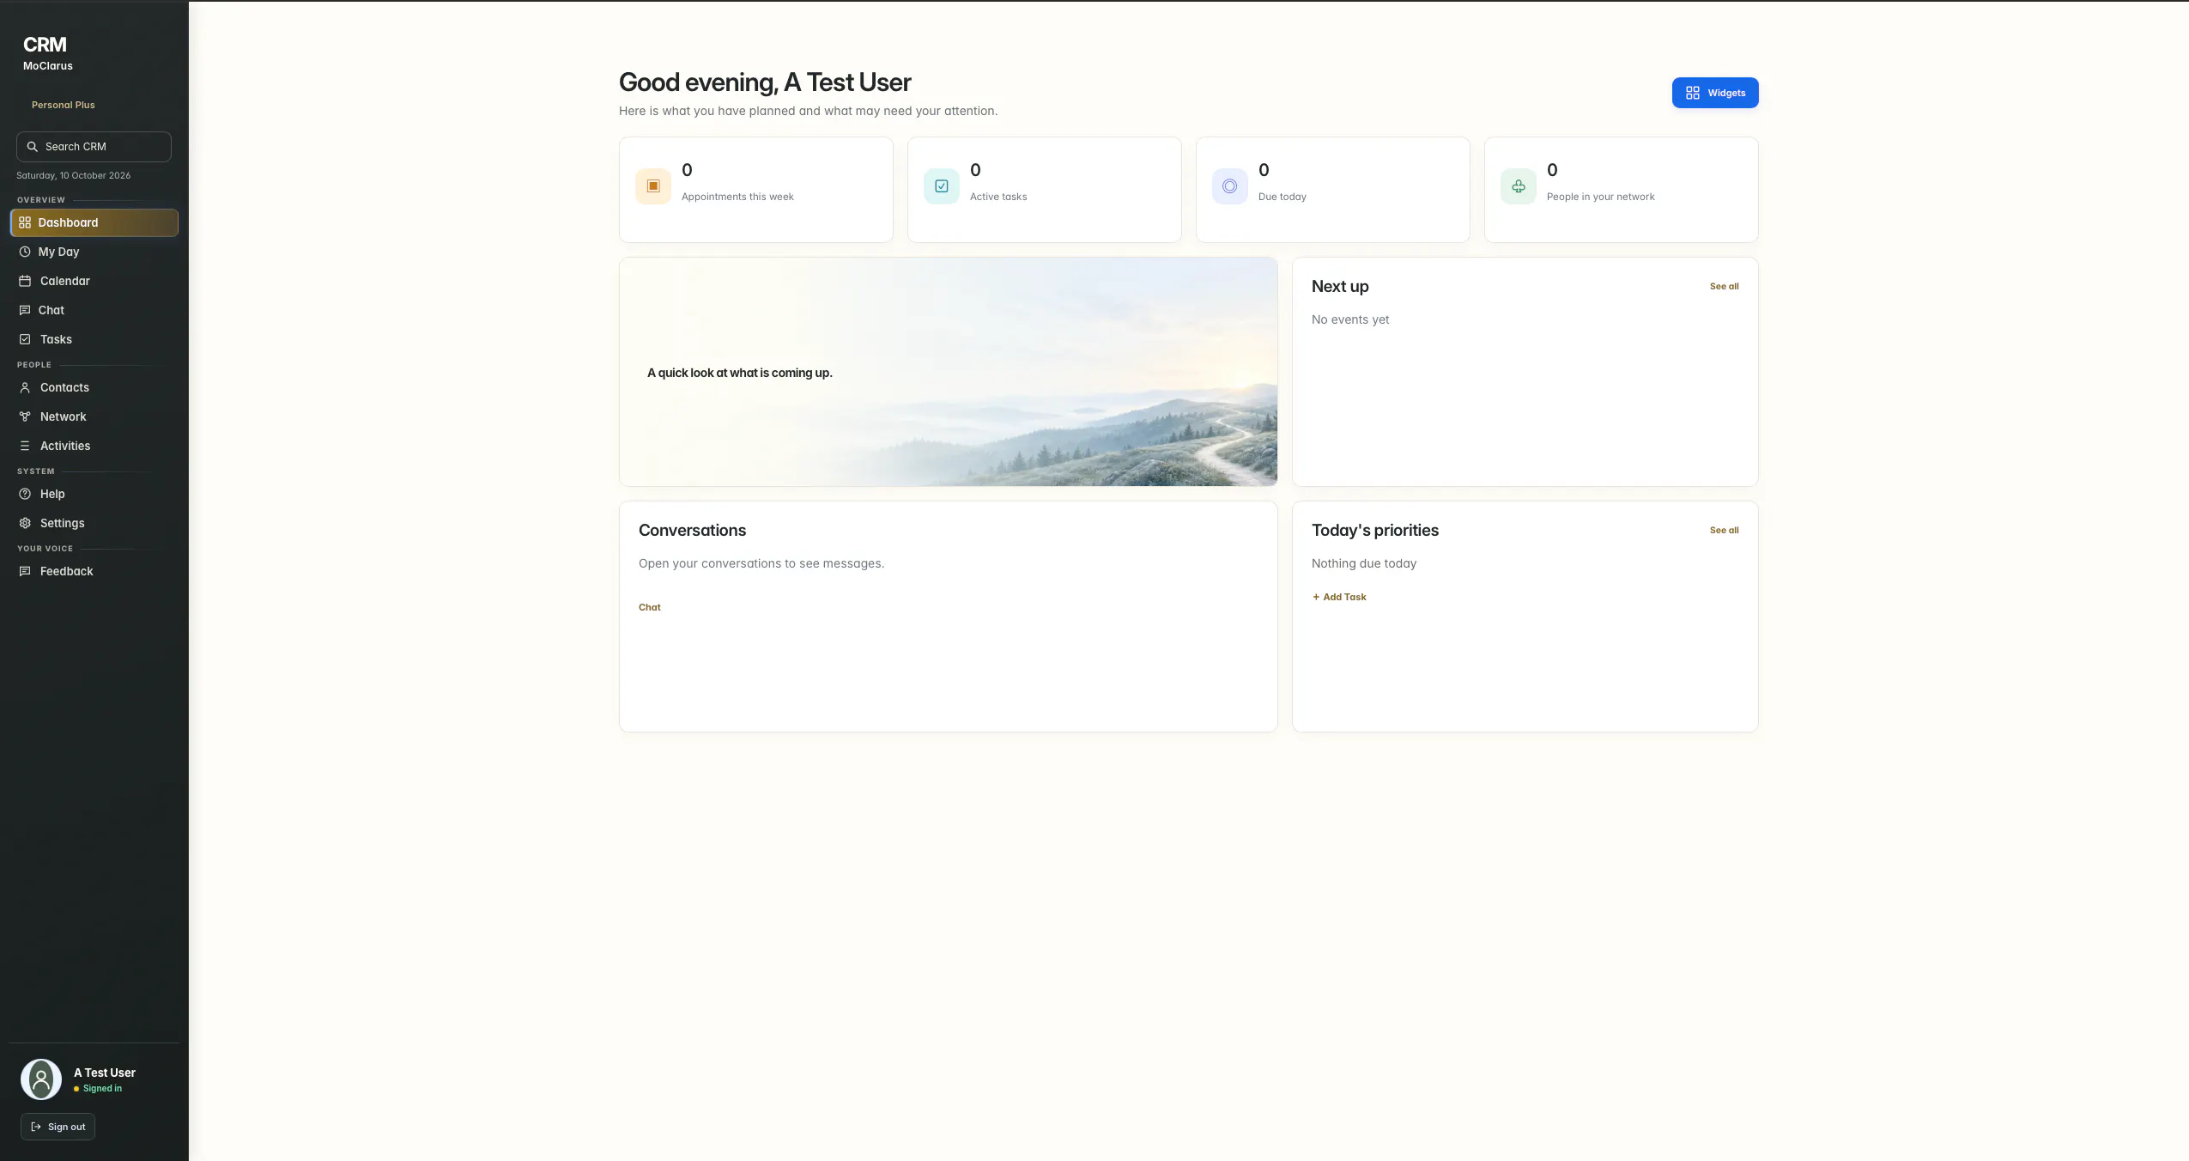Navigate to Contacts
Viewport: 2189px width, 1161px height.
pos(94,387)
